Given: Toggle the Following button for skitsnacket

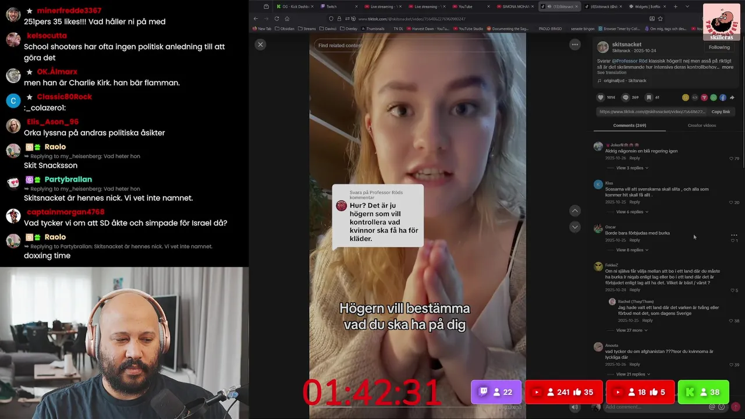Looking at the screenshot, I should [x=719, y=47].
